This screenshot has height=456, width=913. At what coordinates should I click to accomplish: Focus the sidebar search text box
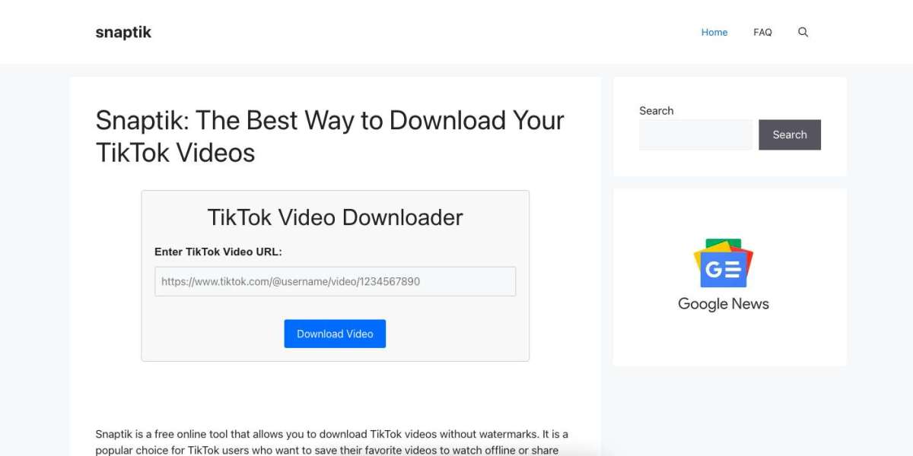695,135
